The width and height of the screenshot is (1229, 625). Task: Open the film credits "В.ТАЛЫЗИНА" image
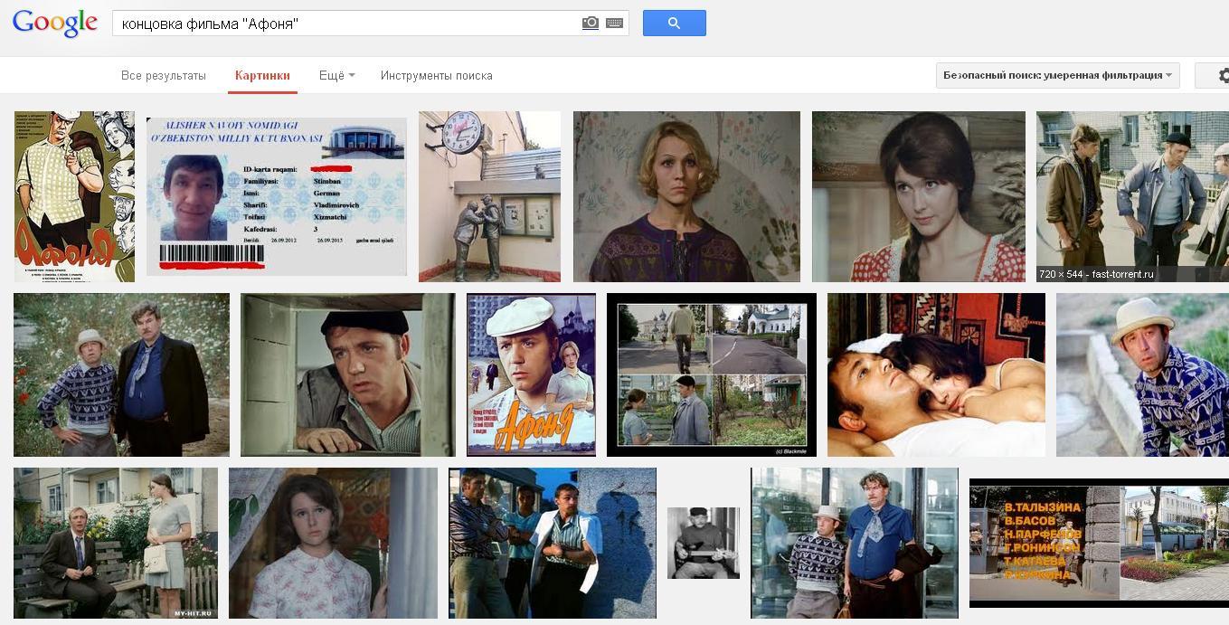coord(1099,543)
